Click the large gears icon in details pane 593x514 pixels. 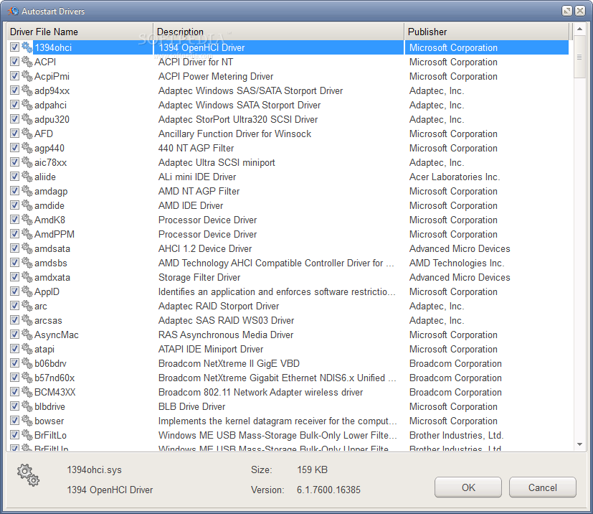coord(28,475)
